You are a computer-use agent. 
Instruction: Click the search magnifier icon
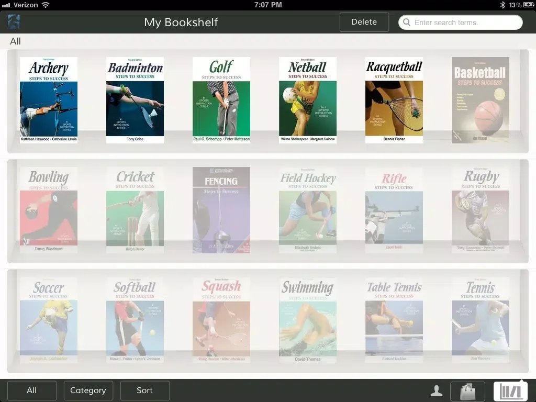pos(406,23)
